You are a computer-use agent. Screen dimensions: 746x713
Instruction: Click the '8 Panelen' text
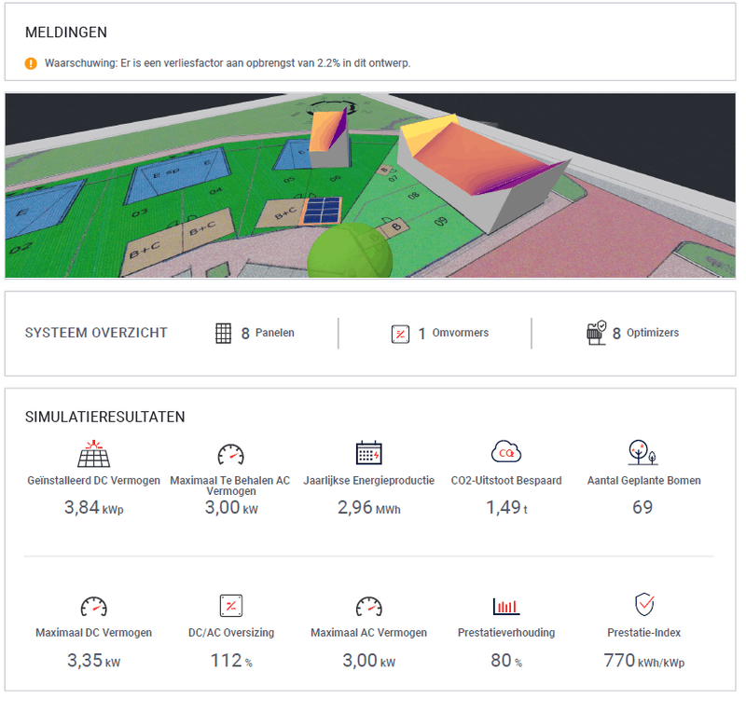(x=268, y=333)
